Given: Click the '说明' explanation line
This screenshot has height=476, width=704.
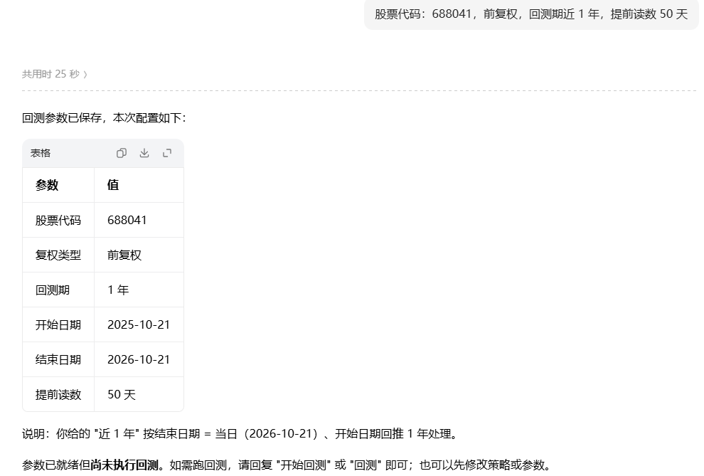Looking at the screenshot, I should [x=240, y=434].
